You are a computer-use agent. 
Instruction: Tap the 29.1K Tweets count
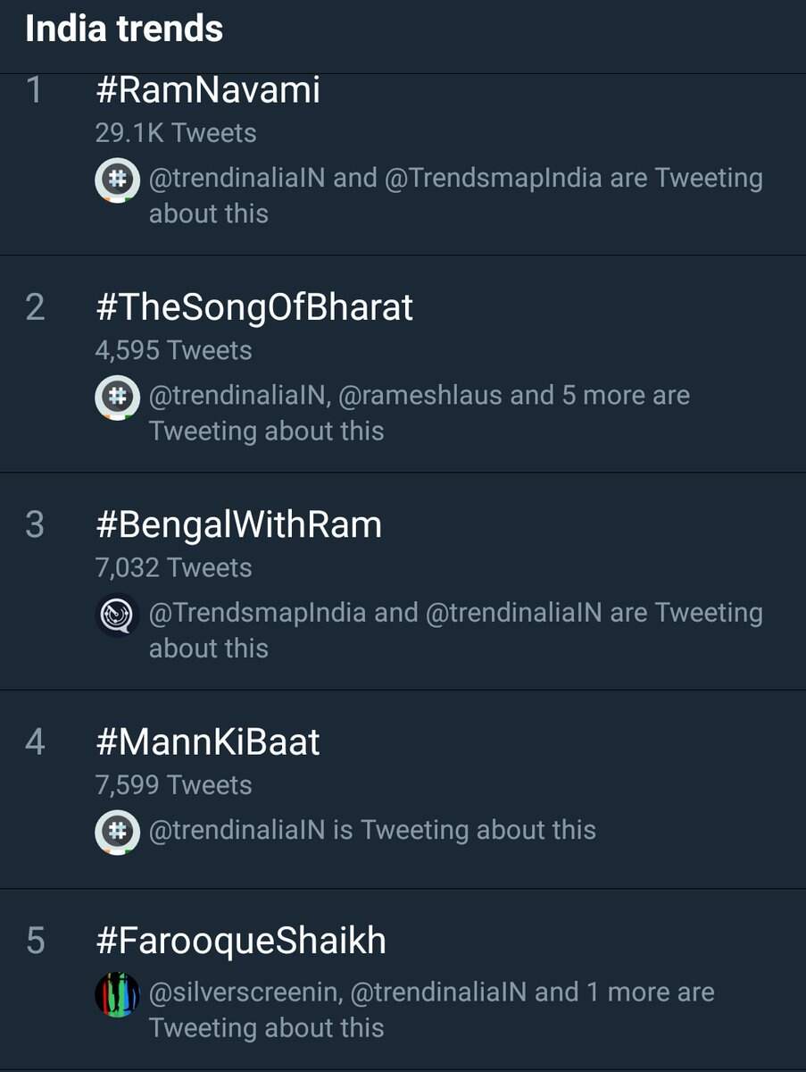[x=176, y=133]
